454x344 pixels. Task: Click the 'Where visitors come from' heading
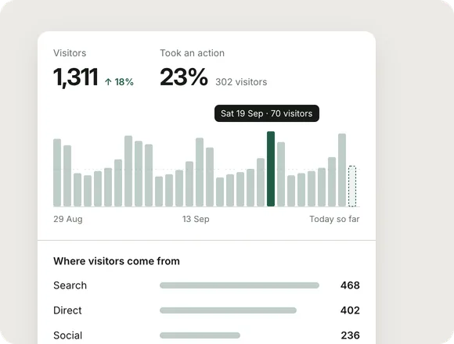click(117, 261)
